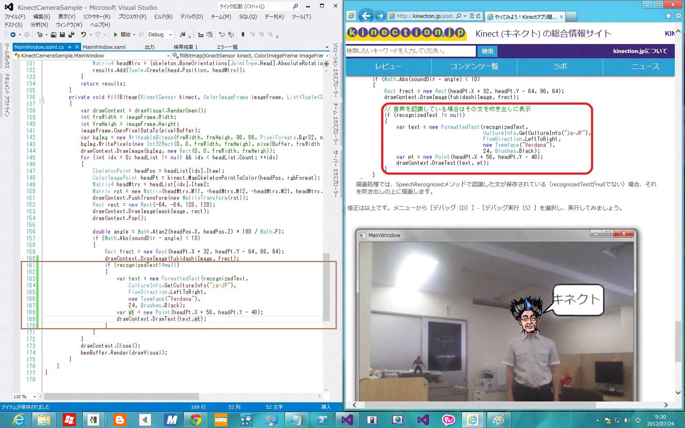This screenshot has height=428, width=685.
Task: Refresh the page in Internet Explorer
Action: point(478,16)
